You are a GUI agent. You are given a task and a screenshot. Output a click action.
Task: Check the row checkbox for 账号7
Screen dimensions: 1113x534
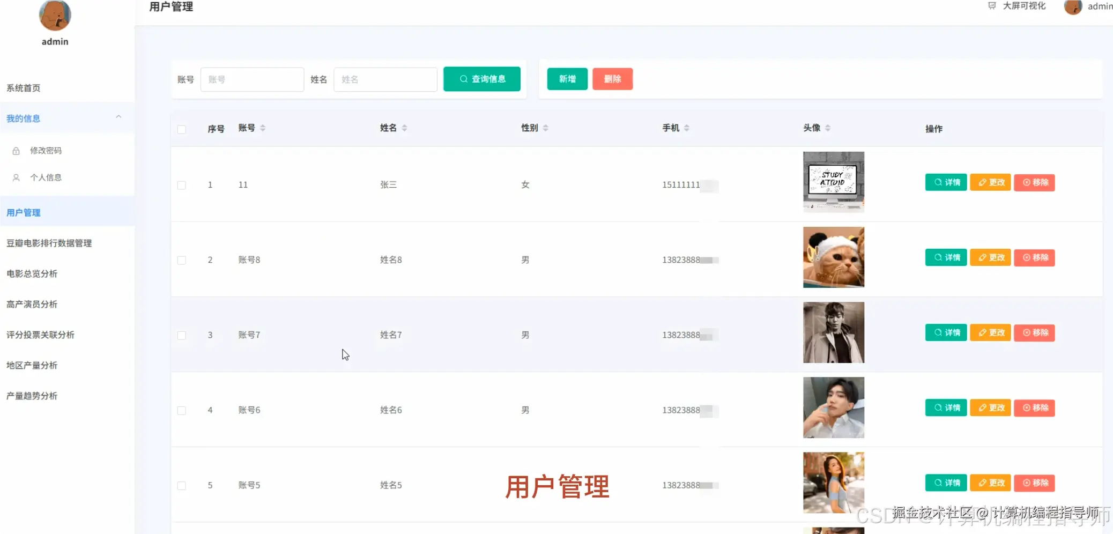click(x=182, y=335)
